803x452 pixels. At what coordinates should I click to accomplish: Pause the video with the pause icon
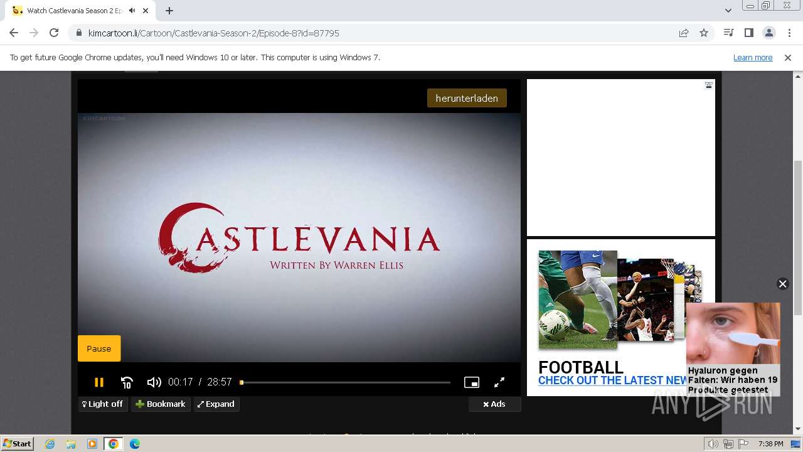point(98,382)
